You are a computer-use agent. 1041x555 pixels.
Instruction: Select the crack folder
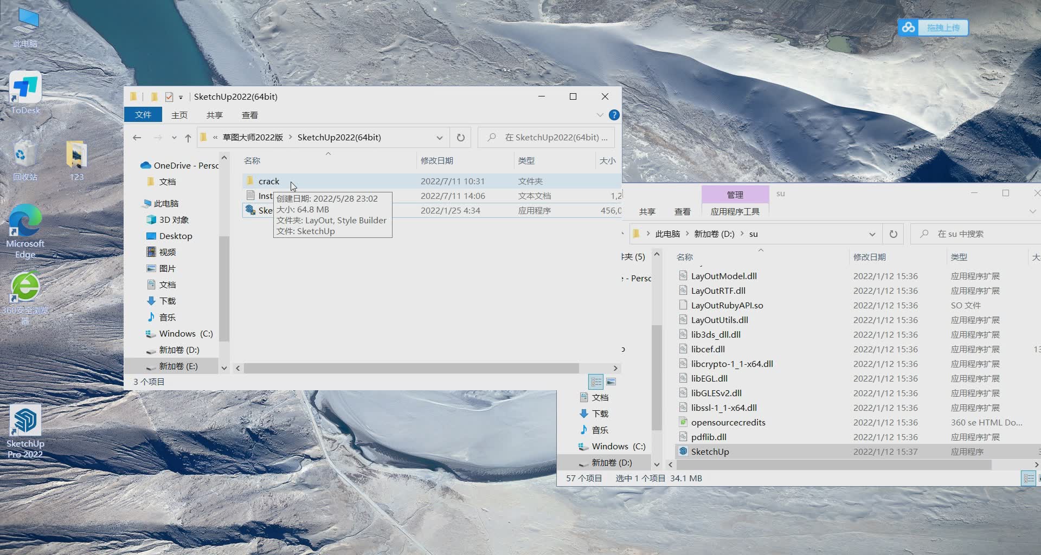tap(431, 181)
